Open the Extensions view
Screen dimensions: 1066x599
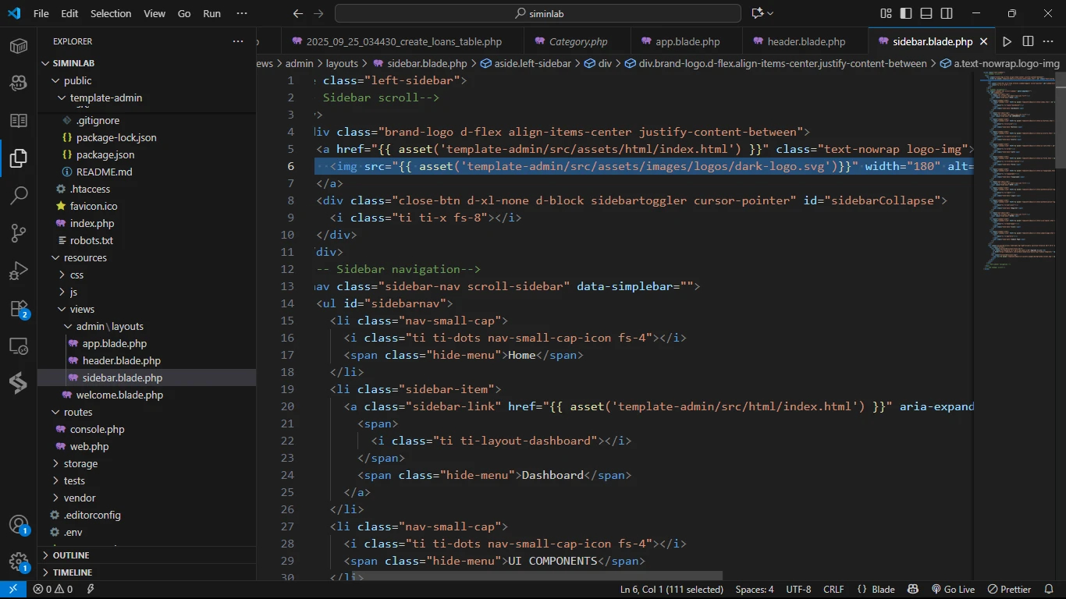(x=19, y=309)
